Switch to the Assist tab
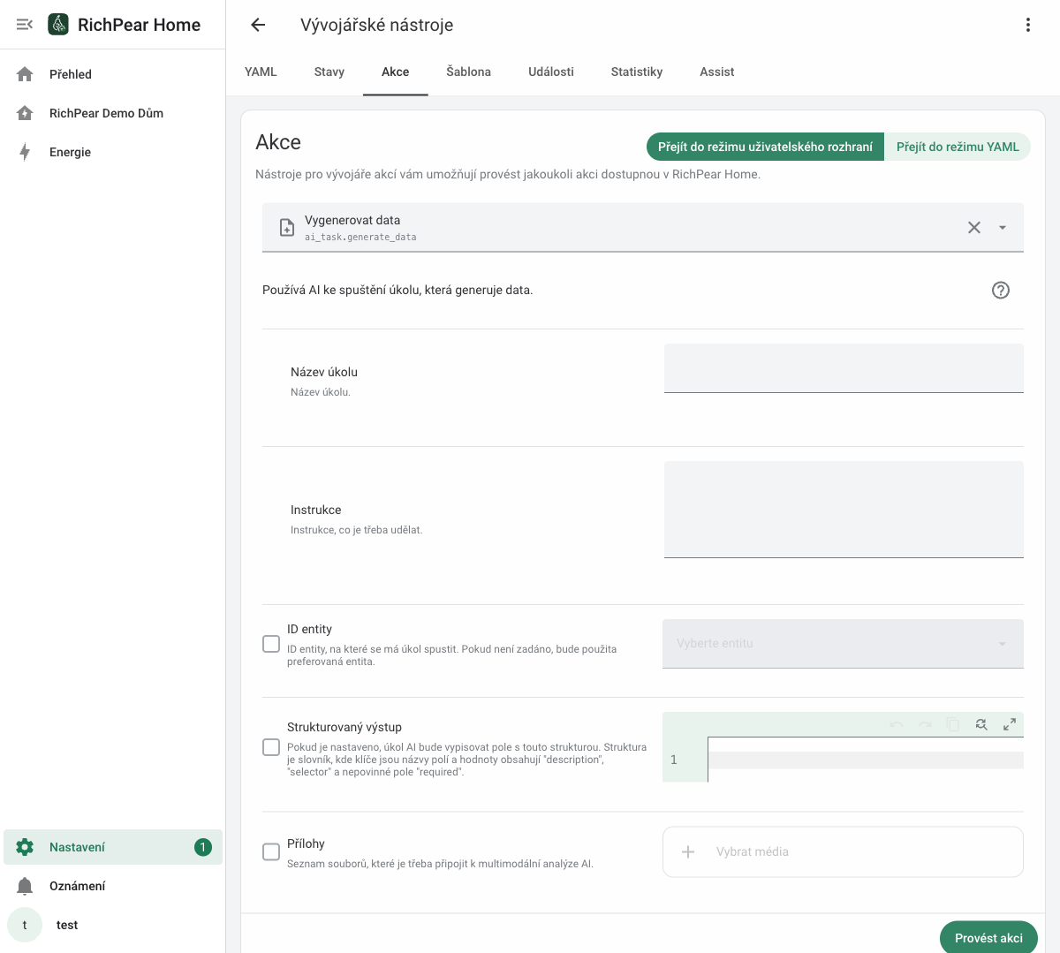1060x953 pixels. pos(717,72)
